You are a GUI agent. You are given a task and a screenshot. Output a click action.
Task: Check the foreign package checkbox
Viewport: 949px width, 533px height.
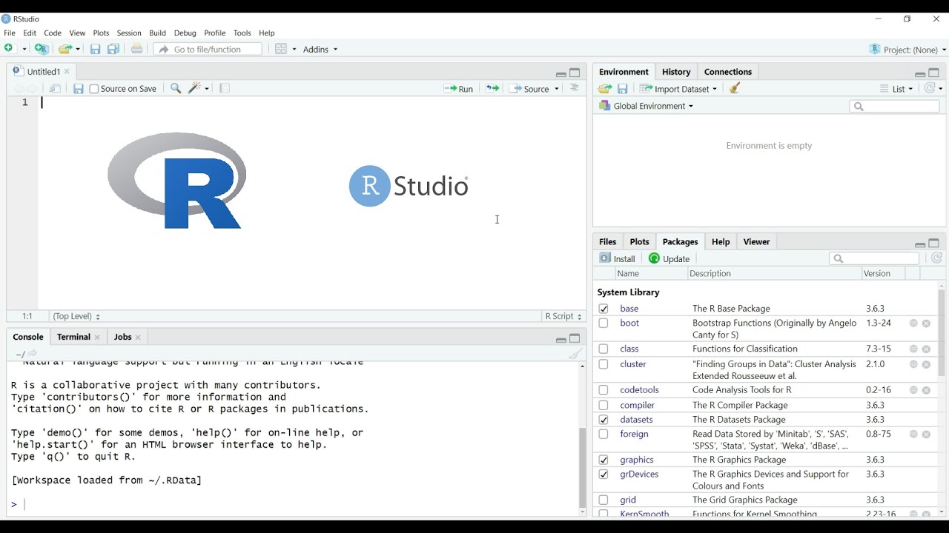coord(604,435)
